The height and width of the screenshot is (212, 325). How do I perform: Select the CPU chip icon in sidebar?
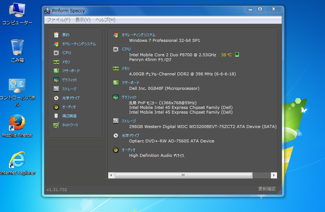[56, 53]
